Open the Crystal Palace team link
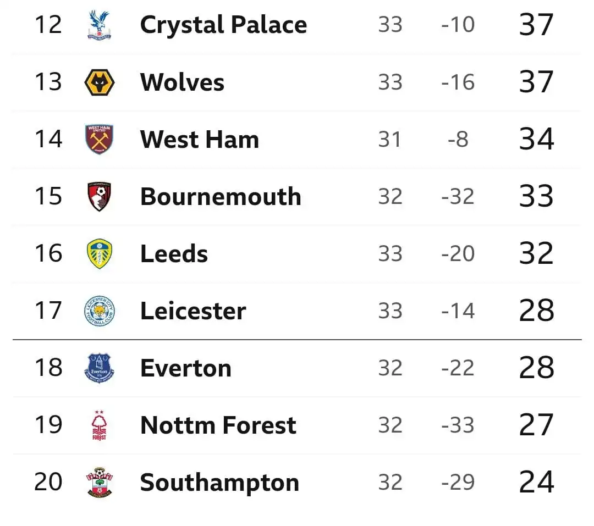Image resolution: width=594 pixels, height=526 pixels. 223,25
